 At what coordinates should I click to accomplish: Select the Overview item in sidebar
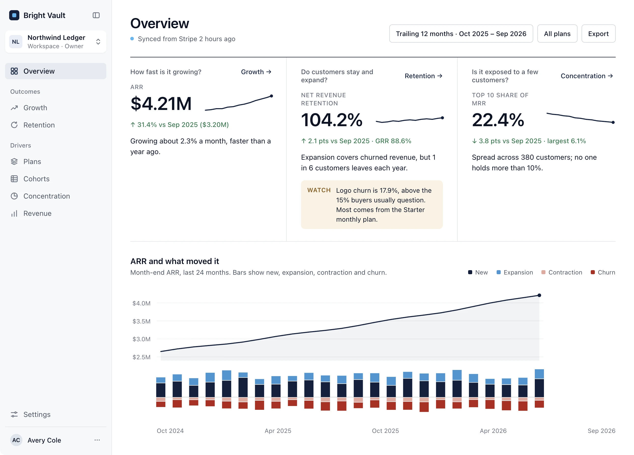pyautogui.click(x=56, y=71)
